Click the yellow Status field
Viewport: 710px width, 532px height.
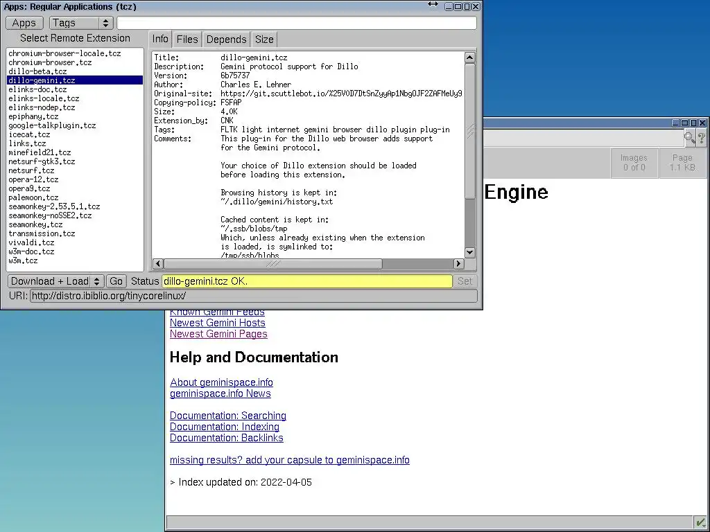307,281
